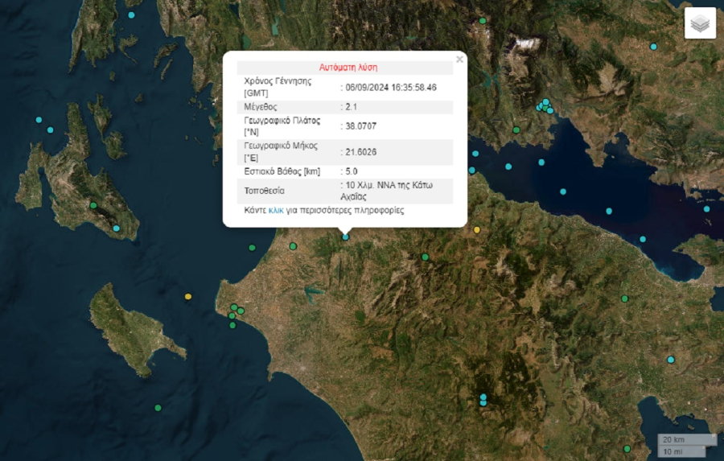
Task: Open the map layers selector
Action: (x=700, y=24)
